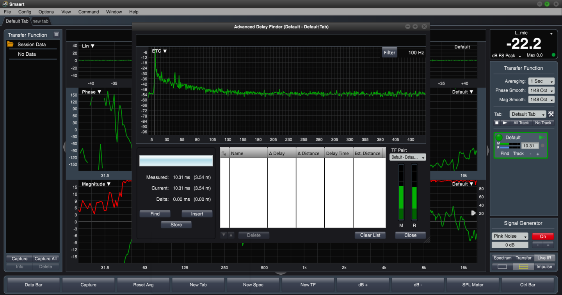Open measurement config wrench-and-hammer icon
562x295 pixels.
(551, 114)
